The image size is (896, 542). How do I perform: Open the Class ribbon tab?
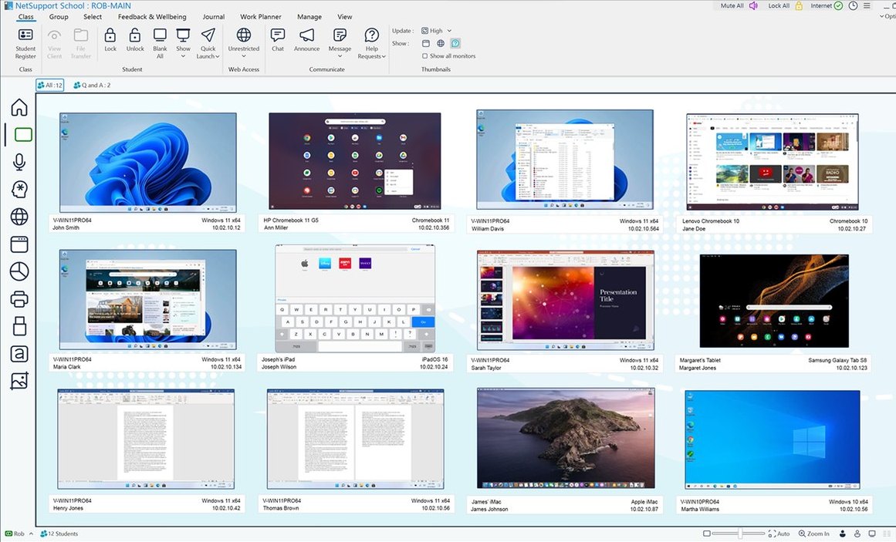click(25, 16)
